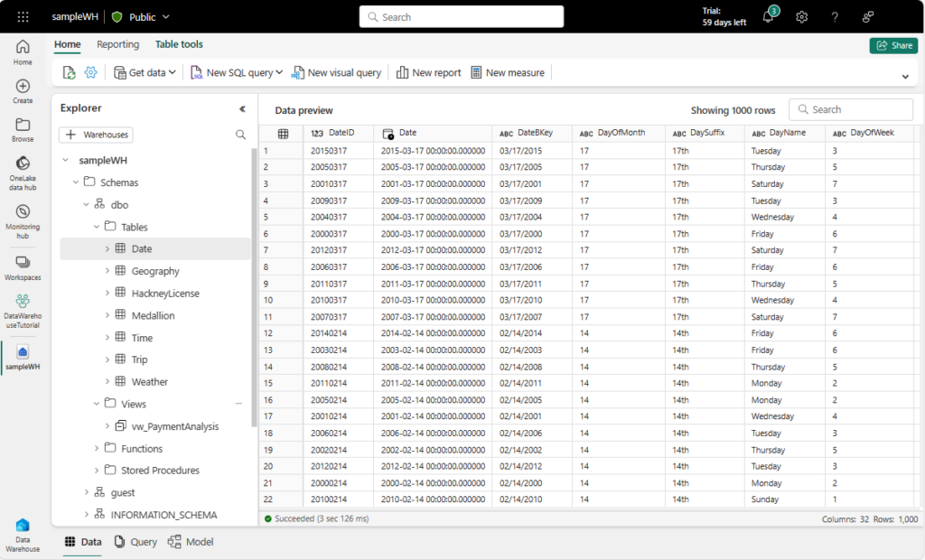This screenshot has width=925, height=560.
Task: Click New visual query button
Action: [335, 72]
